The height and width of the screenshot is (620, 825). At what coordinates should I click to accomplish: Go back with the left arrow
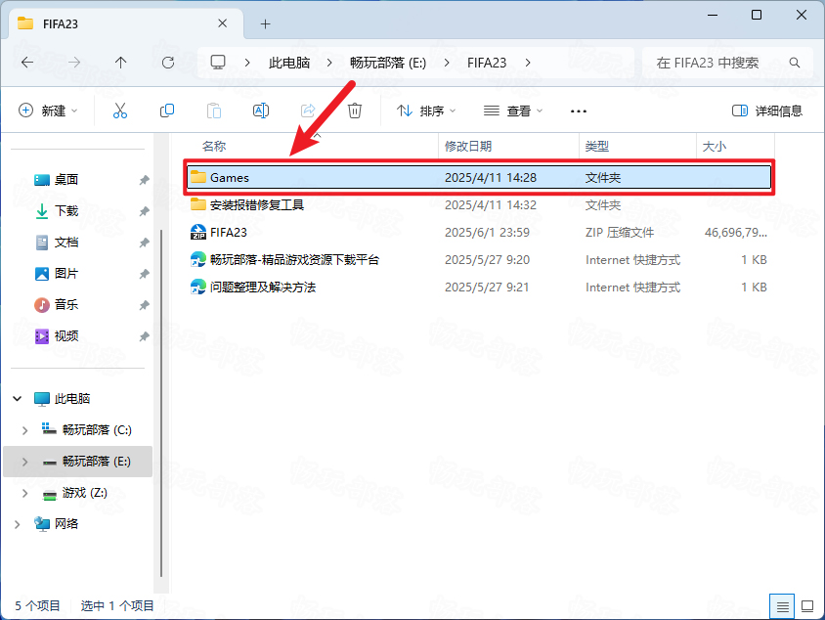coord(27,63)
